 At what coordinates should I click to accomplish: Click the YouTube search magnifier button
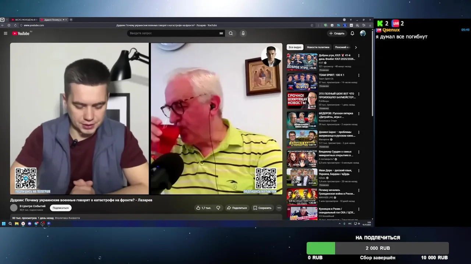pos(231,33)
